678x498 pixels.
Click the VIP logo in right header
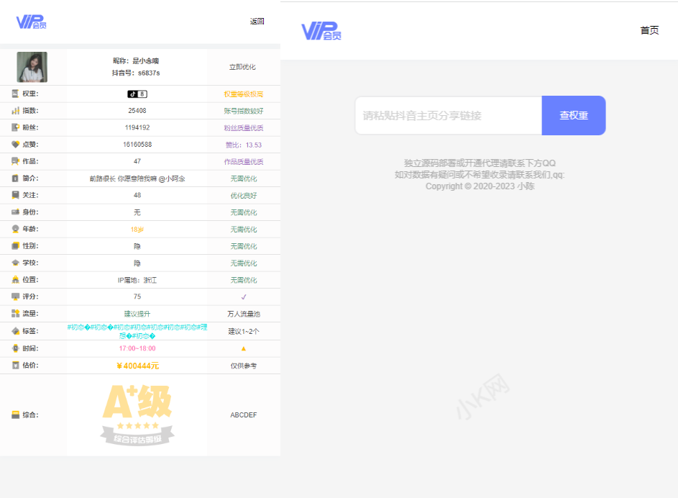321,31
